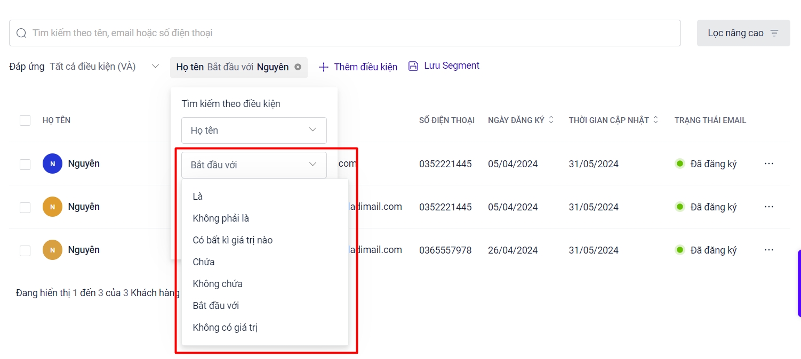Tick checkbox for first Nguyên row
Viewport: 801px width, 359px height.
pyautogui.click(x=25, y=164)
